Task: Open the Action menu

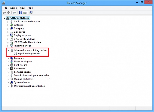Action: coord(13,8)
